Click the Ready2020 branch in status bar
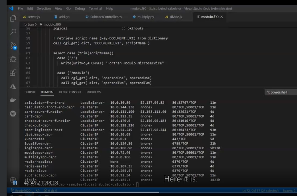Viewport: 297px width, 196px height. point(21,190)
